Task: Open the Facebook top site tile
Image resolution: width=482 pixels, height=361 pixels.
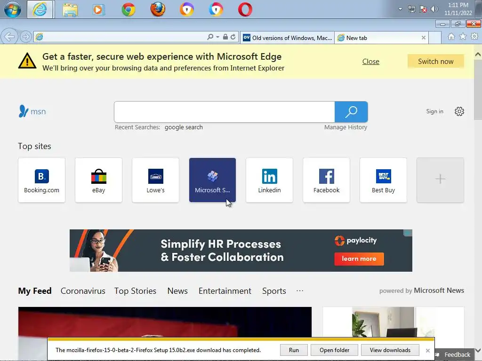Action: [327, 180]
